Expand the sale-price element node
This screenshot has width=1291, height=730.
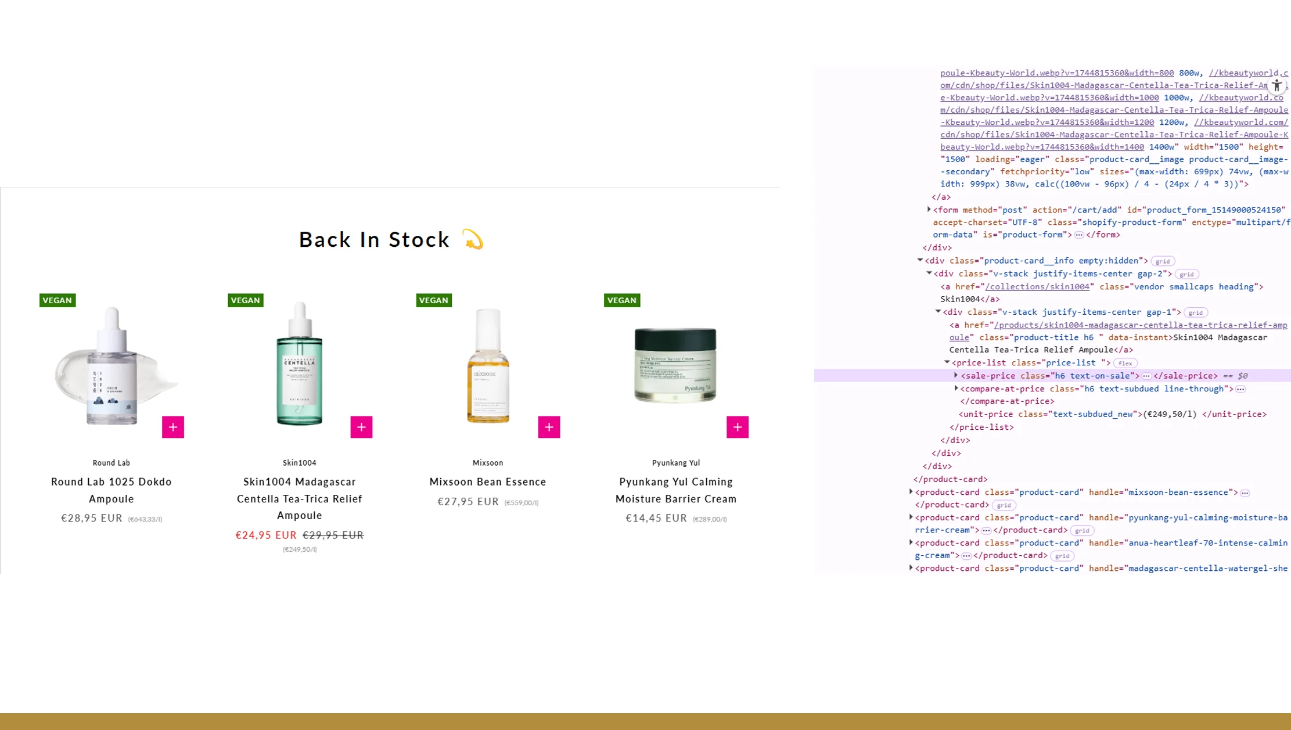point(956,376)
